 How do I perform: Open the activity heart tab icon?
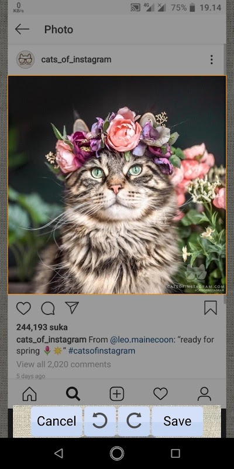(x=160, y=394)
